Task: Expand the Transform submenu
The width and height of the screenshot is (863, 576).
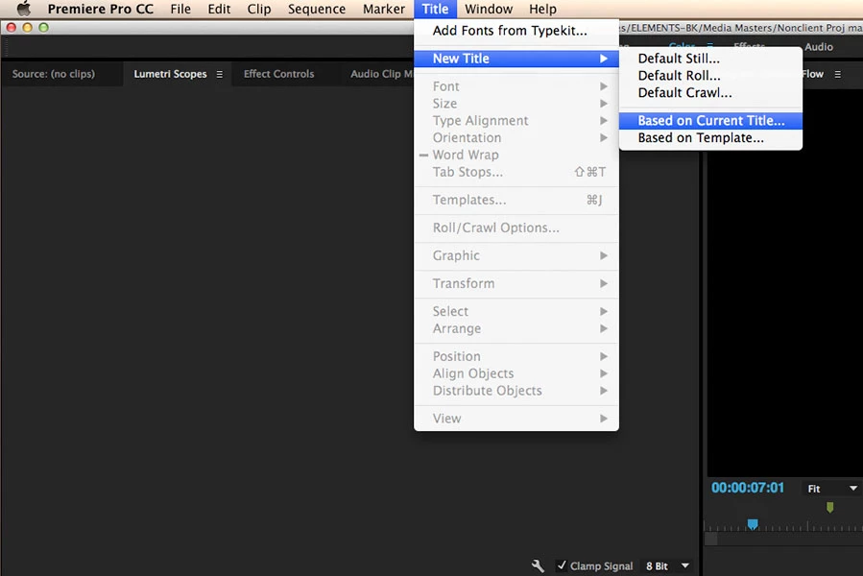Action: point(516,283)
